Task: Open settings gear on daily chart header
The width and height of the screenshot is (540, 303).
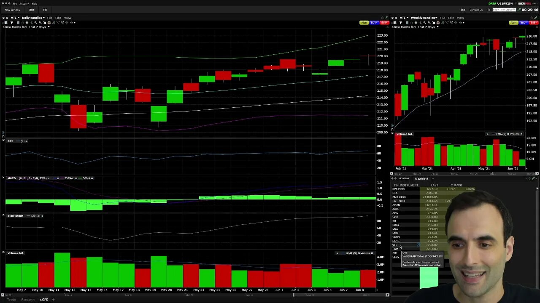Action: coord(382,18)
